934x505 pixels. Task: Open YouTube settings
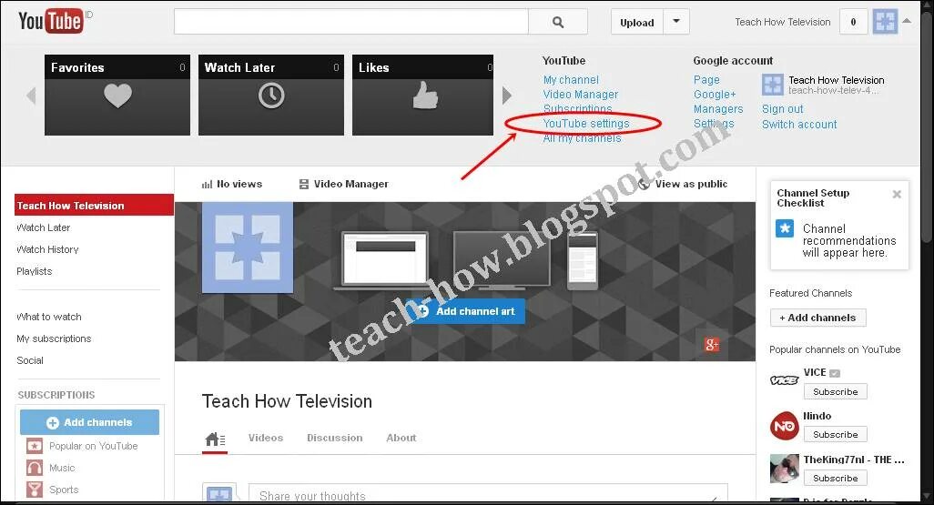point(585,123)
